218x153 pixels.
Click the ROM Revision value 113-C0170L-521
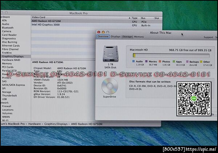click(x=68, y=91)
